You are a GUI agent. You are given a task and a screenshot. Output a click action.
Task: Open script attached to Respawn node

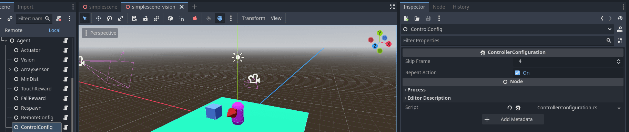[66, 108]
